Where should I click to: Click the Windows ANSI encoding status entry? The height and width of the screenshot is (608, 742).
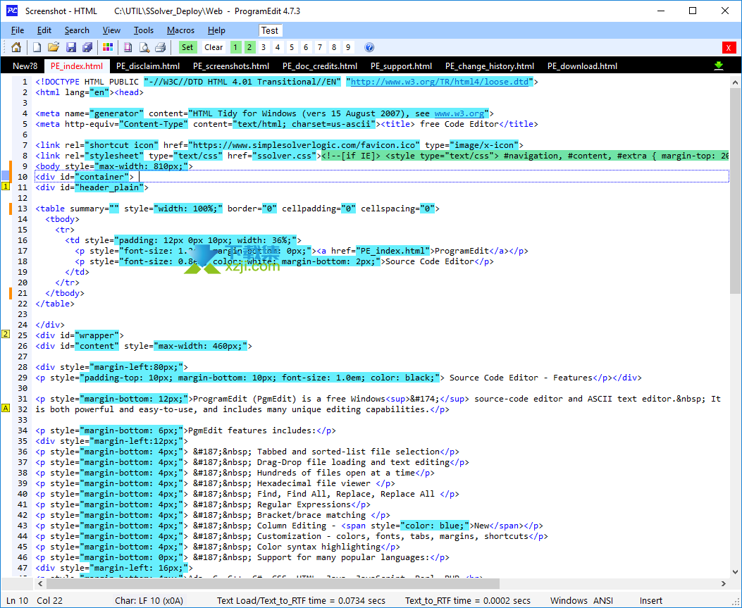click(581, 600)
